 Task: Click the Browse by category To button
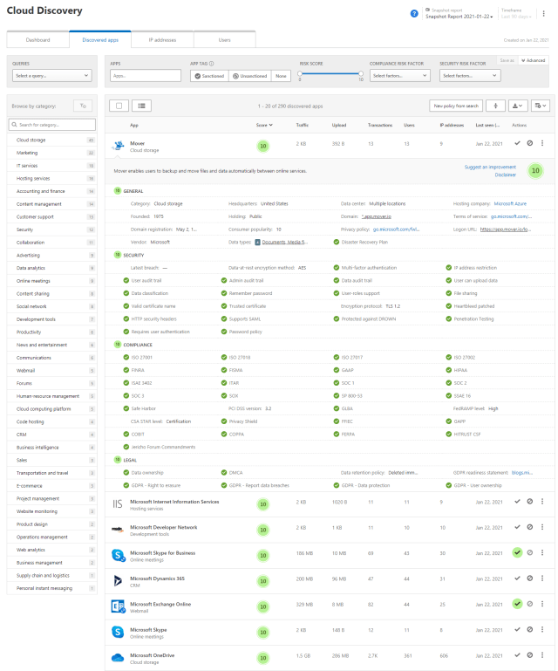pos(83,106)
